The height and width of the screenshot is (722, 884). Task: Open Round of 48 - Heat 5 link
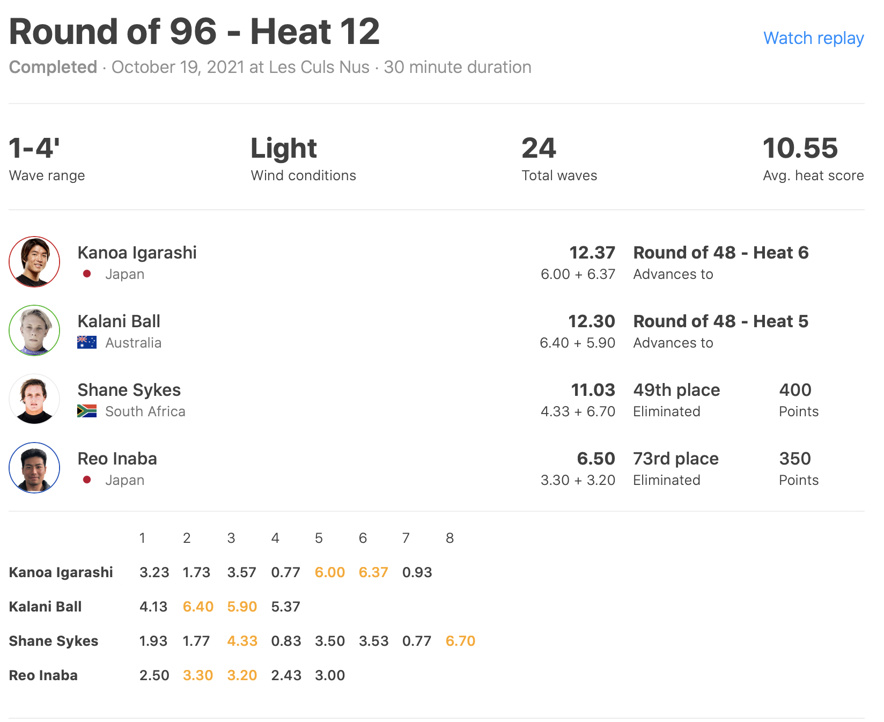[720, 321]
